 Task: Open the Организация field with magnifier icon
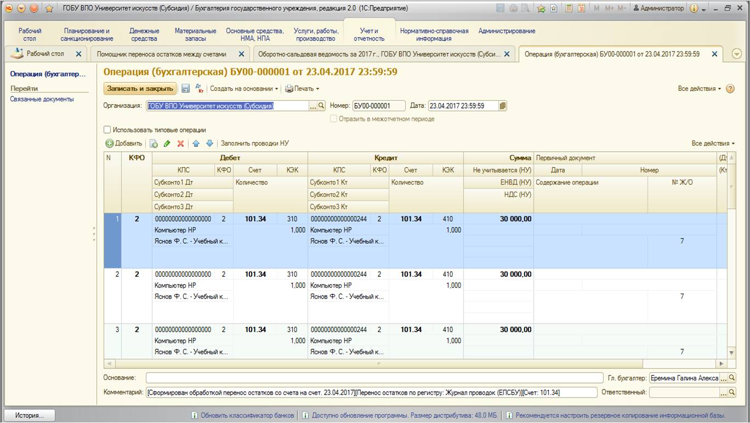pos(322,106)
